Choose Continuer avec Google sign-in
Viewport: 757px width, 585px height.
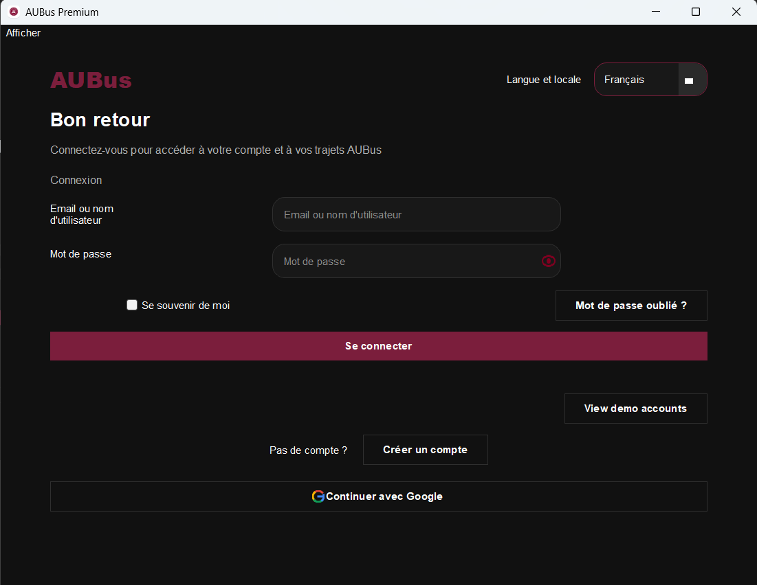point(378,496)
